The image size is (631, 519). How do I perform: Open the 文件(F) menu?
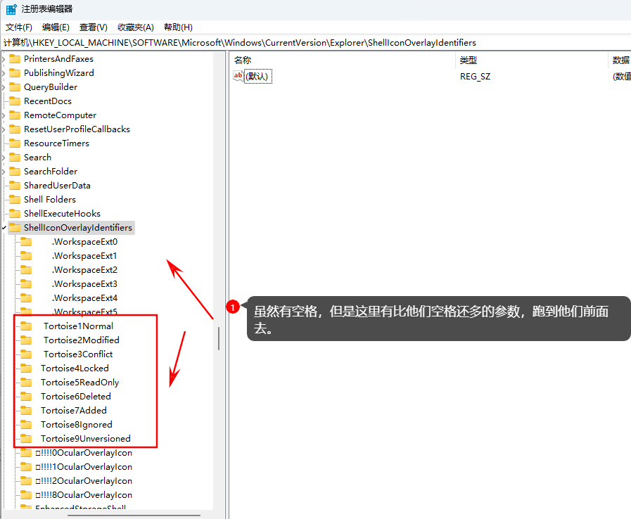point(19,27)
